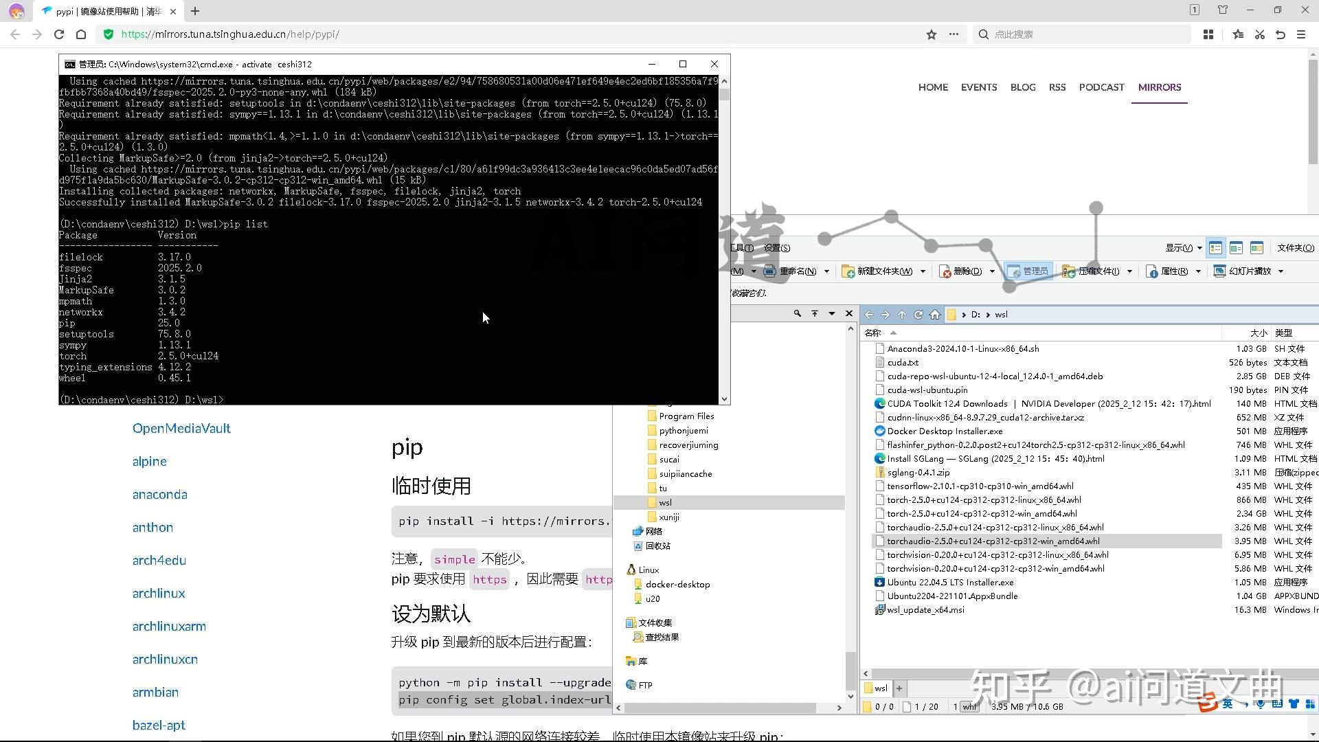Select the MIRRORS navigation menu item

(x=1159, y=87)
